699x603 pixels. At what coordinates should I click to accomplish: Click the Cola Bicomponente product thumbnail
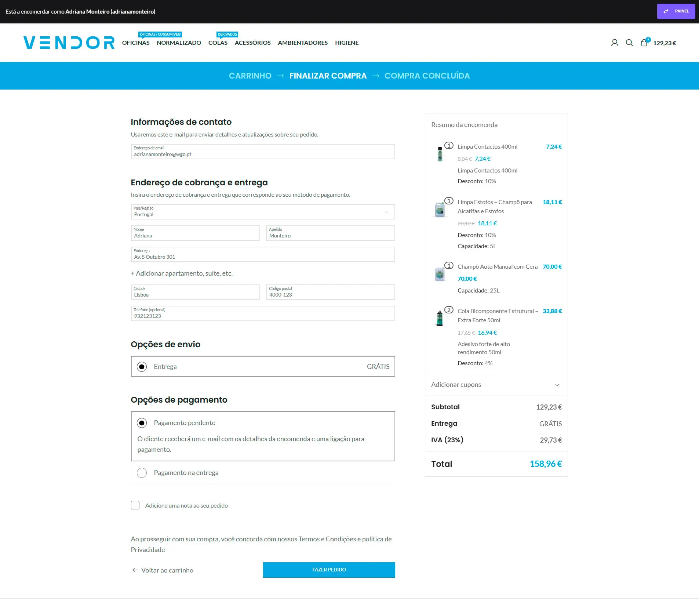coord(440,319)
